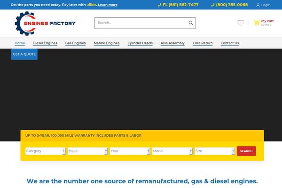Click the GET A QUOTE button
The height and width of the screenshot is (188, 282).
[24, 54]
